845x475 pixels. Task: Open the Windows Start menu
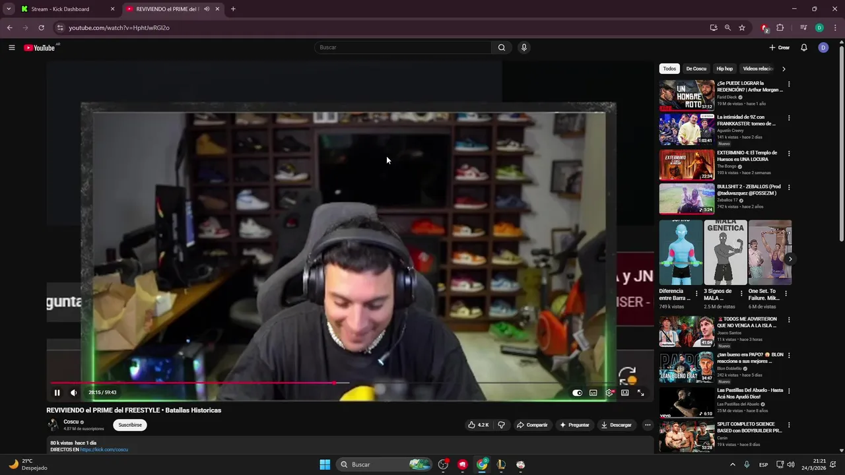(325, 464)
